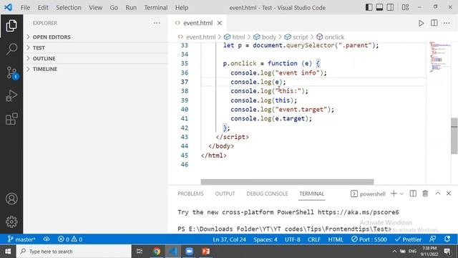This screenshot has width=458, height=258.
Task: Open the Run menu
Action: tap(131, 8)
